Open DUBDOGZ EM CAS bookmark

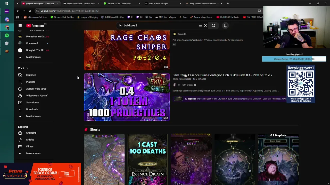(228, 17)
